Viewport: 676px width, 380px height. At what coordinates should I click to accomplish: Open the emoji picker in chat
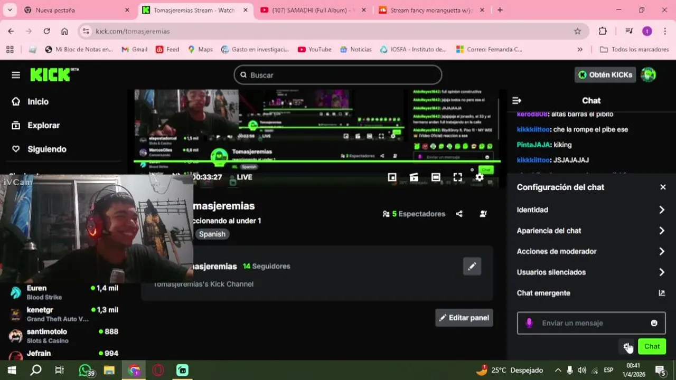[654, 323]
